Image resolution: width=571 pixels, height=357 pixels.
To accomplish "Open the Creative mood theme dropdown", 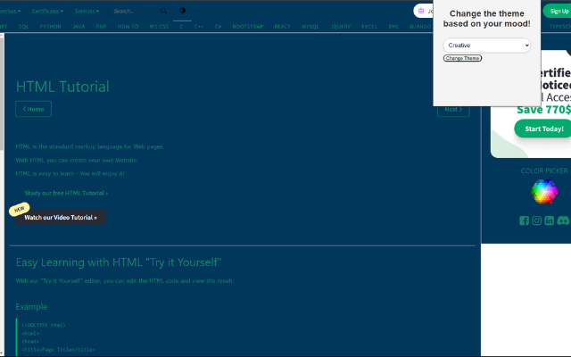I will [x=486, y=46].
